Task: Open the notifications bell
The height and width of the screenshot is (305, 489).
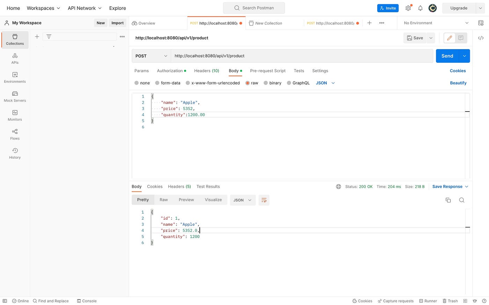Action: point(420,8)
